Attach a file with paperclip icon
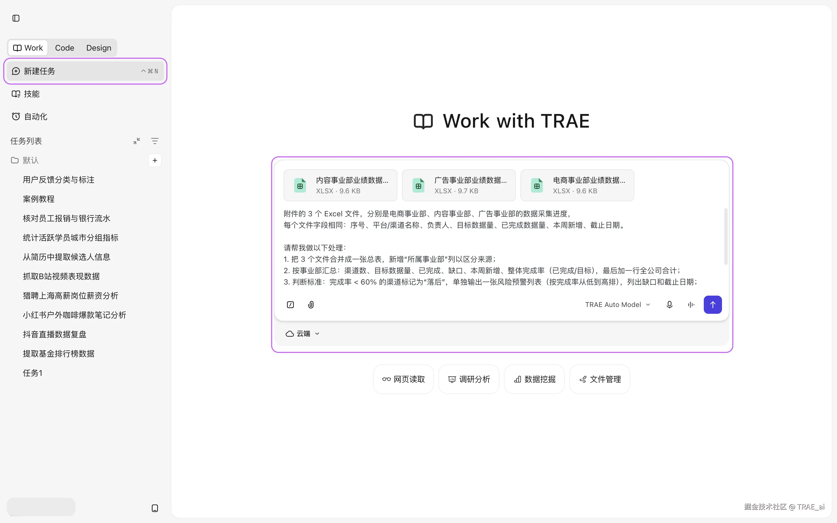This screenshot has height=523, width=837. point(311,305)
